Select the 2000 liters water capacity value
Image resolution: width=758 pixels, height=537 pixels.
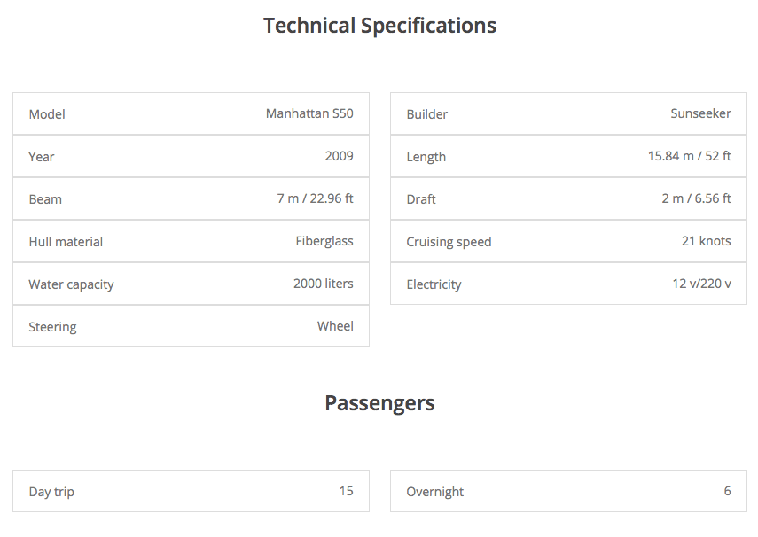point(323,284)
